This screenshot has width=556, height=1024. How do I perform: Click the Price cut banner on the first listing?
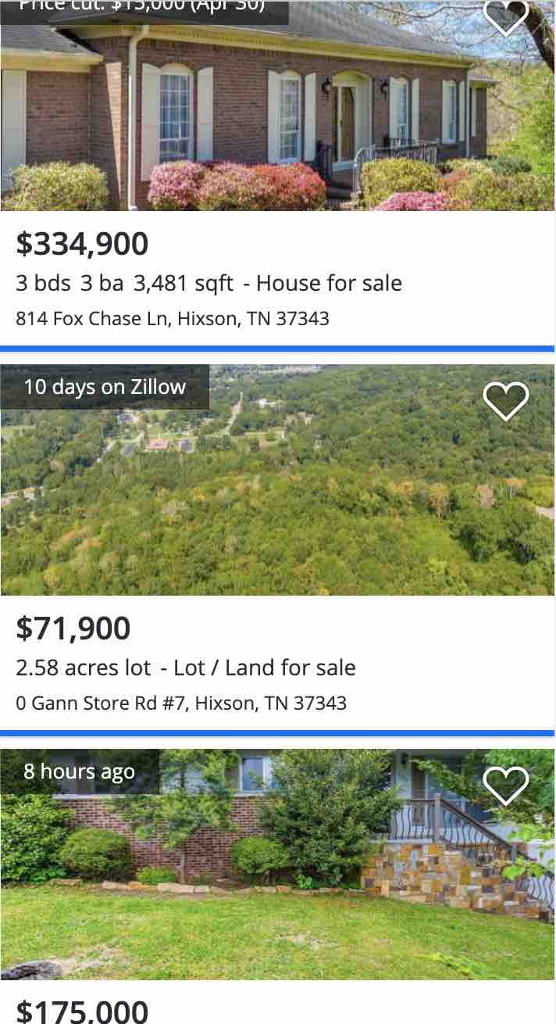(x=144, y=7)
